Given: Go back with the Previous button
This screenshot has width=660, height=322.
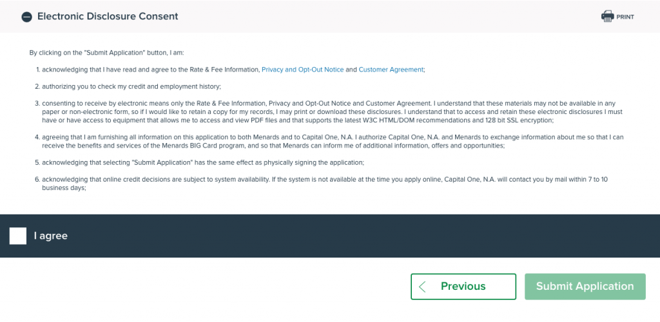Looking at the screenshot, I should (463, 287).
